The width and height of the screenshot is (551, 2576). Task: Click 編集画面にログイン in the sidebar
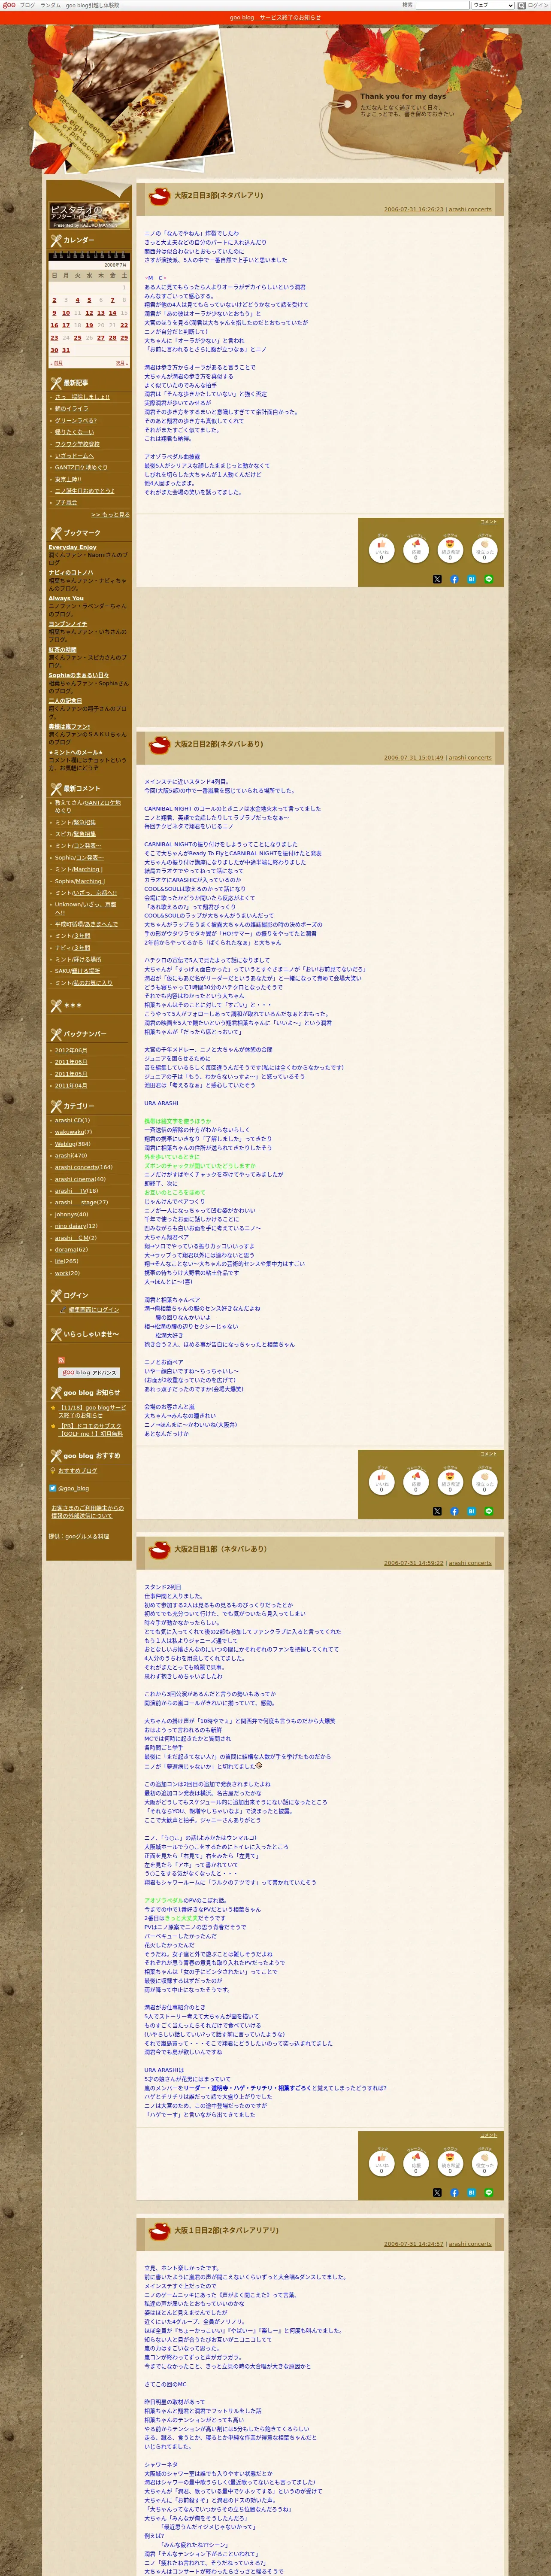pyautogui.click(x=93, y=1310)
